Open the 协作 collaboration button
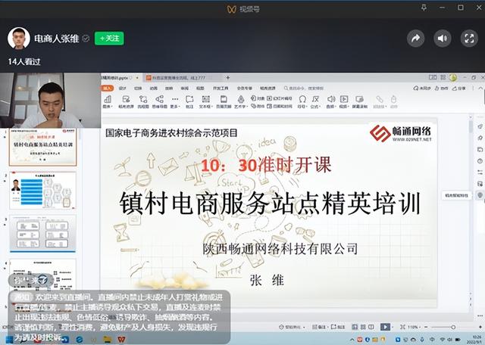Image resolution: width=485 pixels, height=345 pixels. click(x=441, y=89)
